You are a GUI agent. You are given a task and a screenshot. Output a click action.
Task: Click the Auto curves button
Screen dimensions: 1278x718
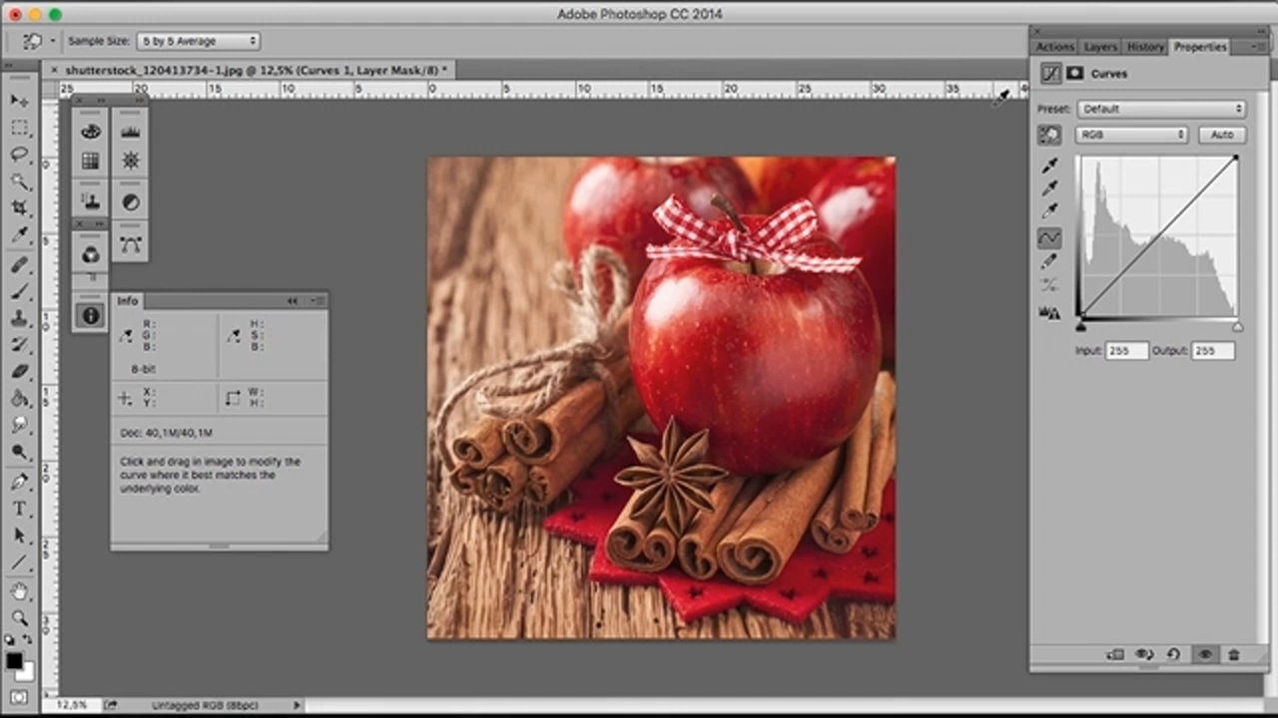click(x=1222, y=135)
